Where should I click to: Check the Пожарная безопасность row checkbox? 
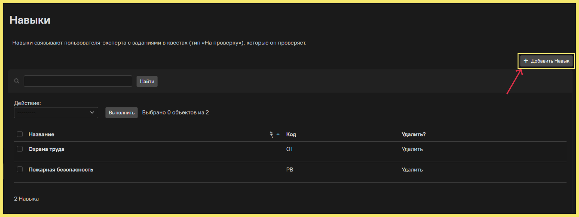click(x=20, y=170)
